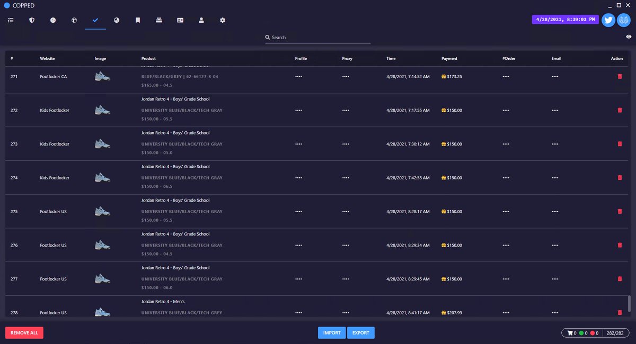This screenshot has height=344, width=636.
Task: Open the tasks list tab icon
Action: tap(11, 20)
